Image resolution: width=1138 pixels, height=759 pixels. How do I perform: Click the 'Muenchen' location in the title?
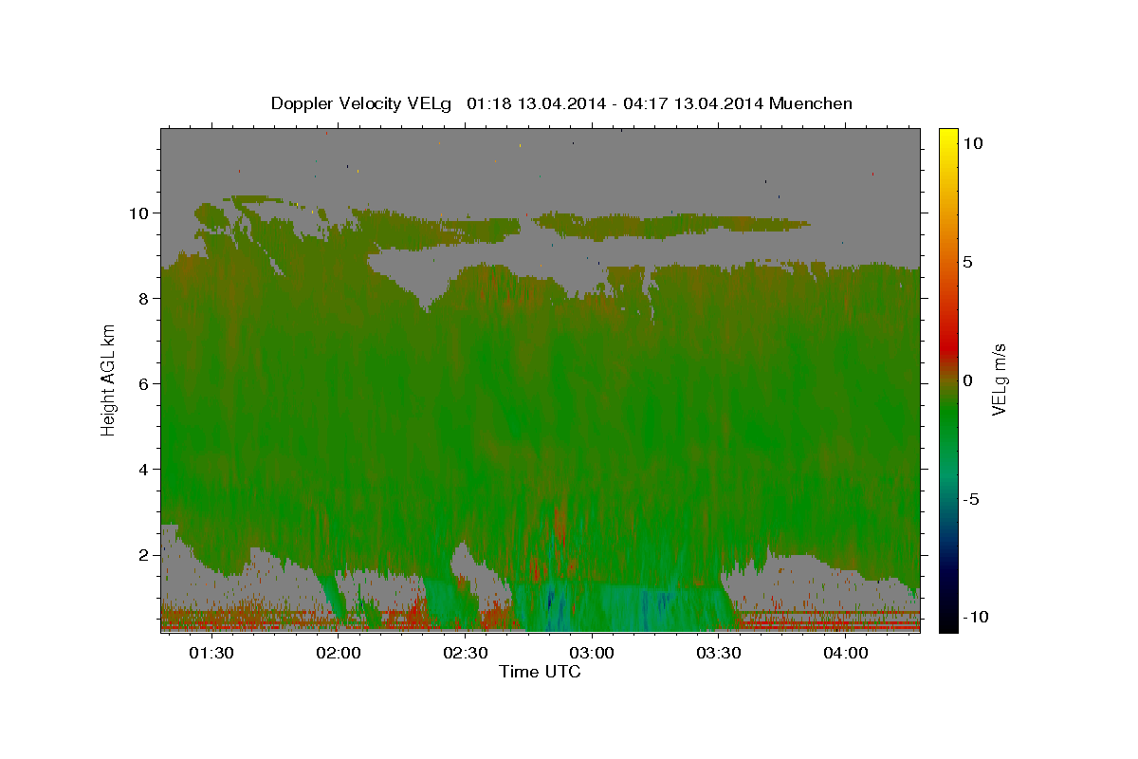(x=811, y=103)
